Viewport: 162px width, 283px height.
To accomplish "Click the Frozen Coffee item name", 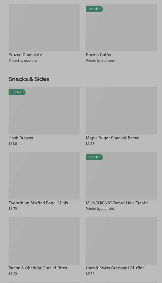I will coord(99,55).
